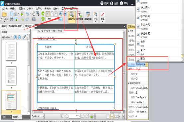Send the document by email icon
184x122 pixels.
(16, 19)
